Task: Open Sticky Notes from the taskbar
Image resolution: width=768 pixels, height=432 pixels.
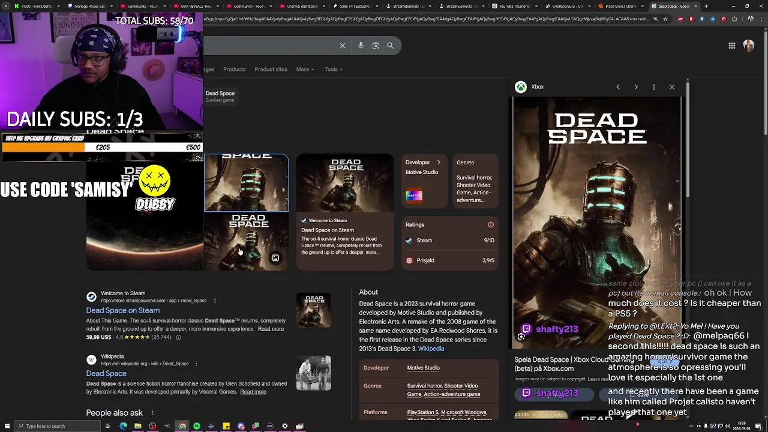Action: click(x=226, y=426)
